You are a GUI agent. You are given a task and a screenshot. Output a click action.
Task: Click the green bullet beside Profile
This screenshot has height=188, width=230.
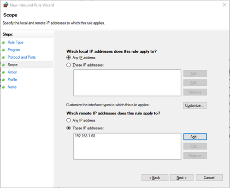coord(3,80)
